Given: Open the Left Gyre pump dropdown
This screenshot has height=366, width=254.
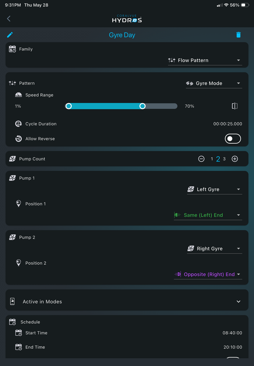Looking at the screenshot, I should tap(214, 189).
